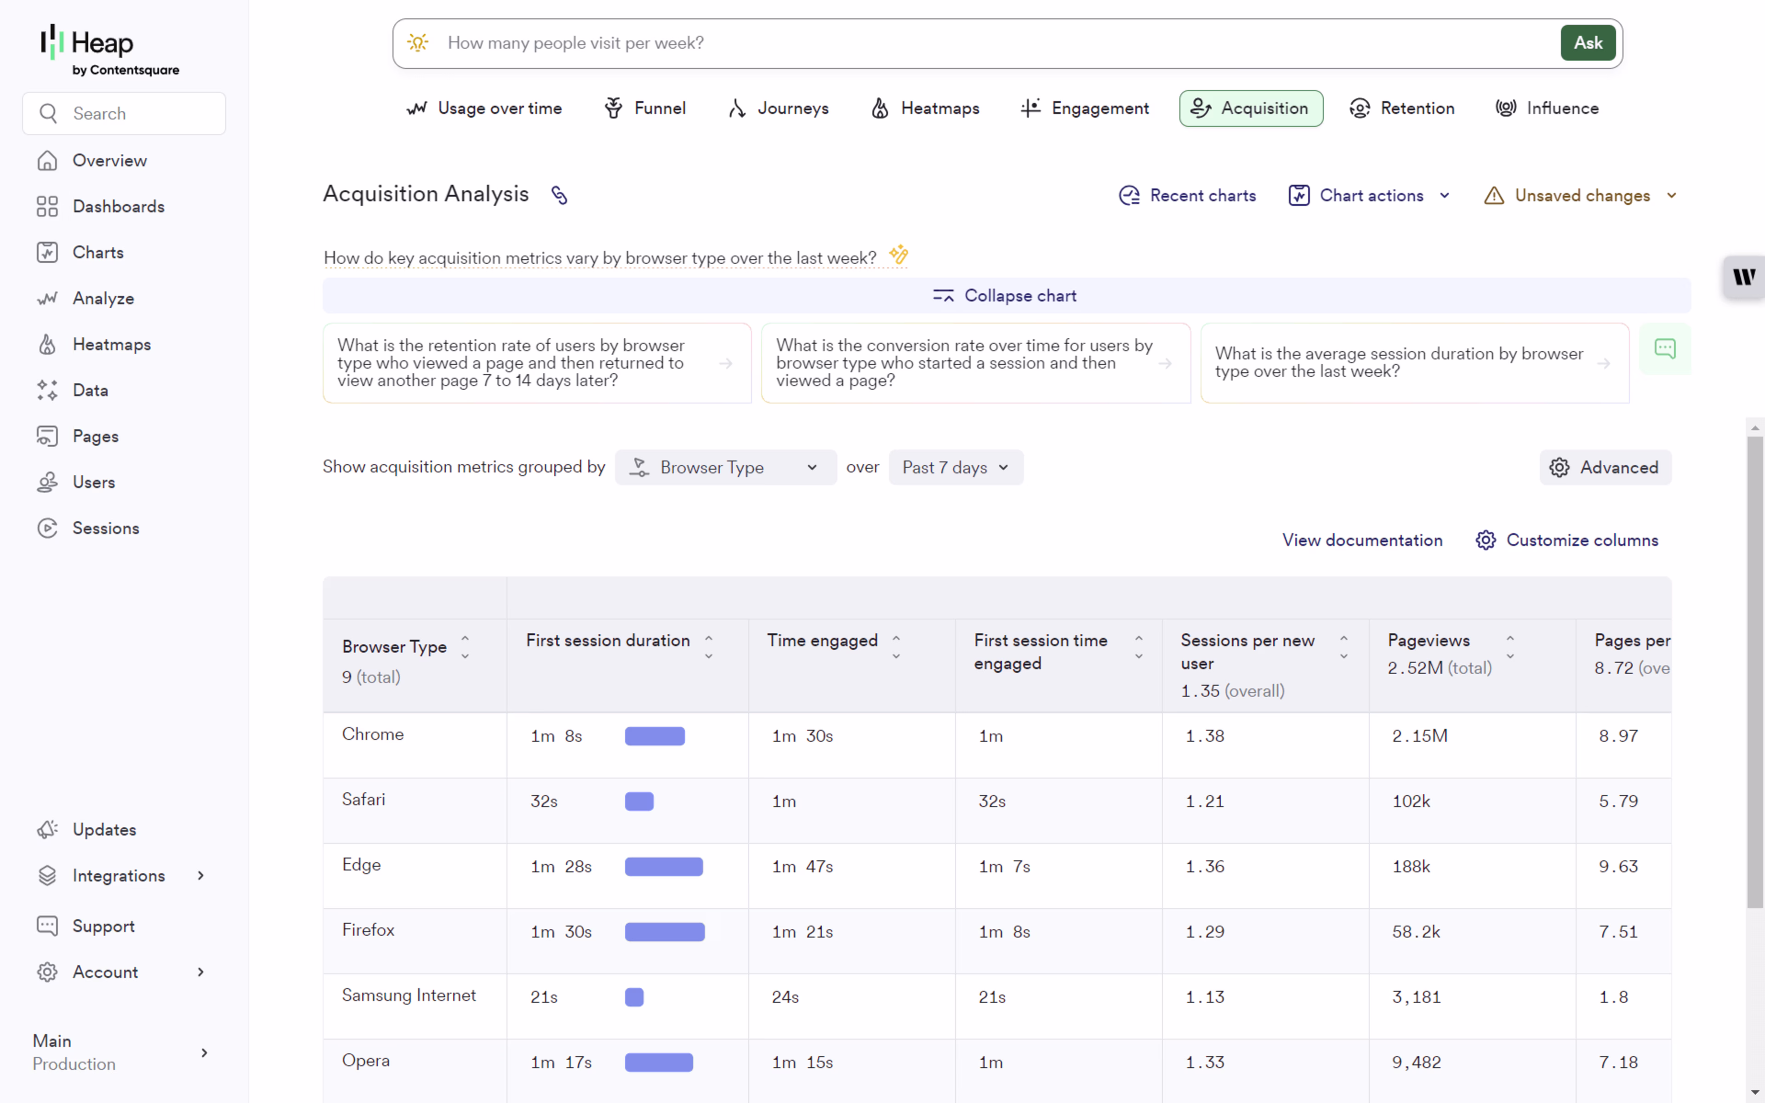Open the Past 7 days date dropdown
Image resolution: width=1765 pixels, height=1103 pixels.
[x=955, y=467]
